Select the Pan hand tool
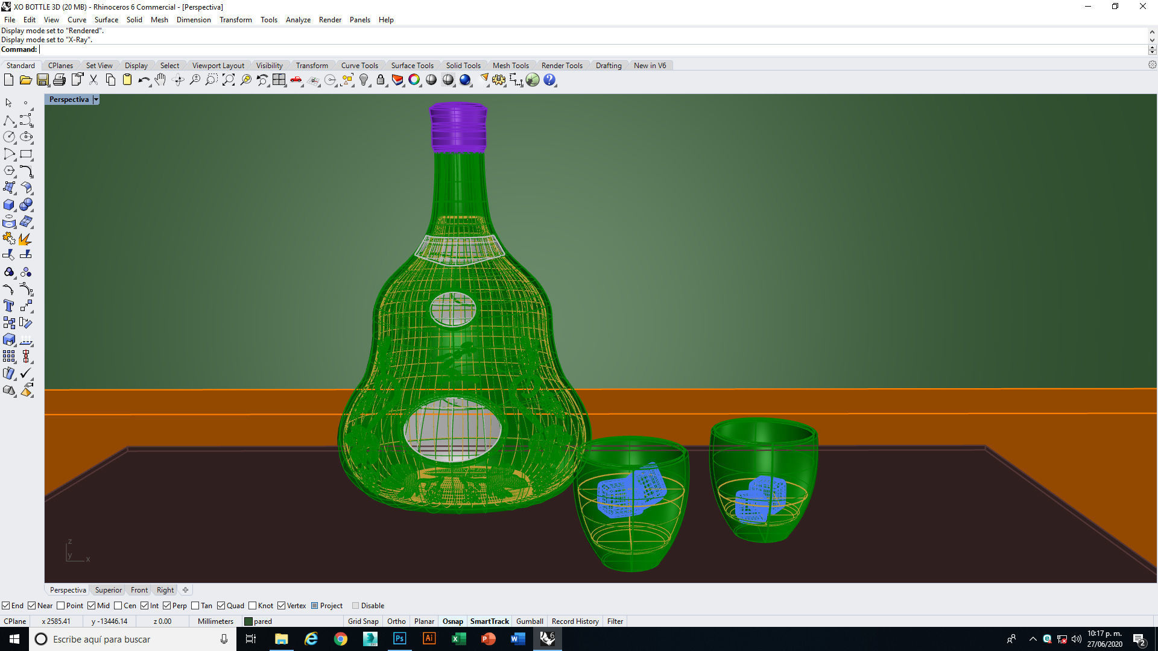Image resolution: width=1158 pixels, height=651 pixels. [160, 80]
